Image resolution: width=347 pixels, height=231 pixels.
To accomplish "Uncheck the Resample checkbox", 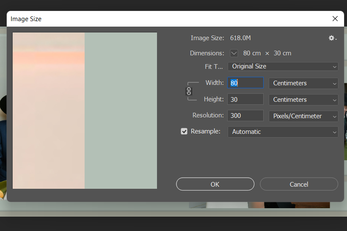I will [184, 131].
